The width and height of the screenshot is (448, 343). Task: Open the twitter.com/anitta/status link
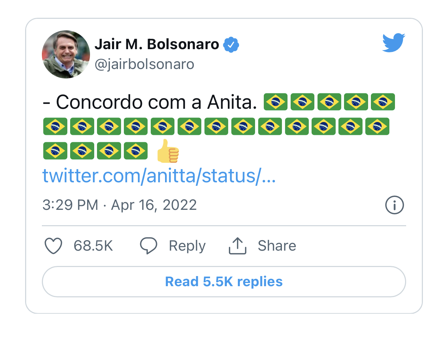pyautogui.click(x=159, y=176)
